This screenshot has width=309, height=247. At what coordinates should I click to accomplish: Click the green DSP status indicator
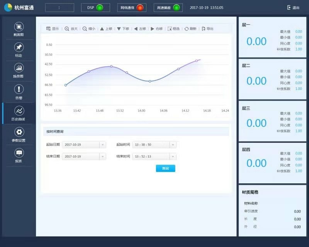pyautogui.click(x=100, y=8)
